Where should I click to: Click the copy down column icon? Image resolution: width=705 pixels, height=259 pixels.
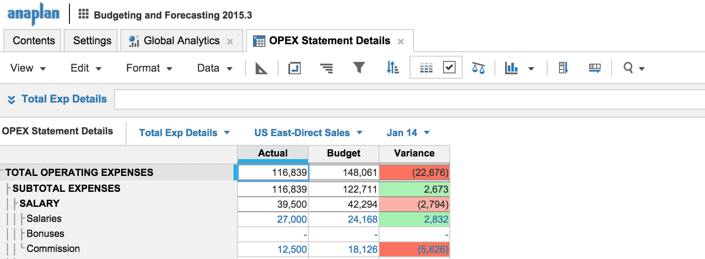pos(563,68)
